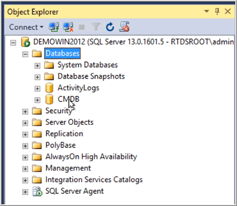237x206 pixels.
Task: Click the Replication folder icon
Action: pos(37,134)
